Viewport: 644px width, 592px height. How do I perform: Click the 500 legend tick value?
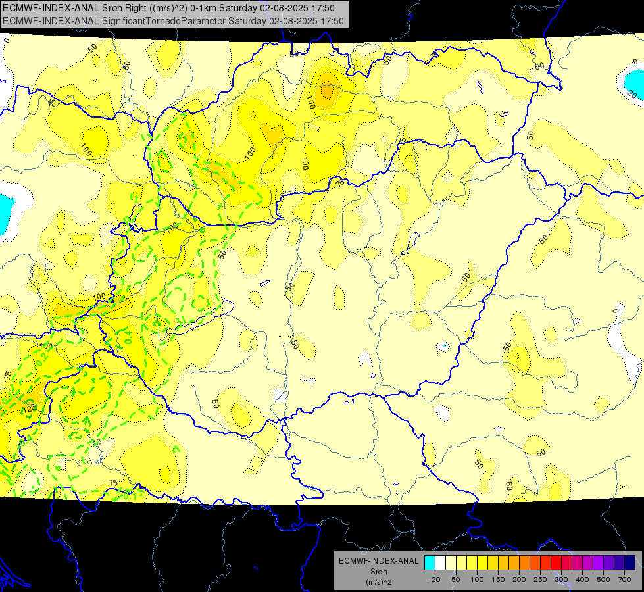603,580
